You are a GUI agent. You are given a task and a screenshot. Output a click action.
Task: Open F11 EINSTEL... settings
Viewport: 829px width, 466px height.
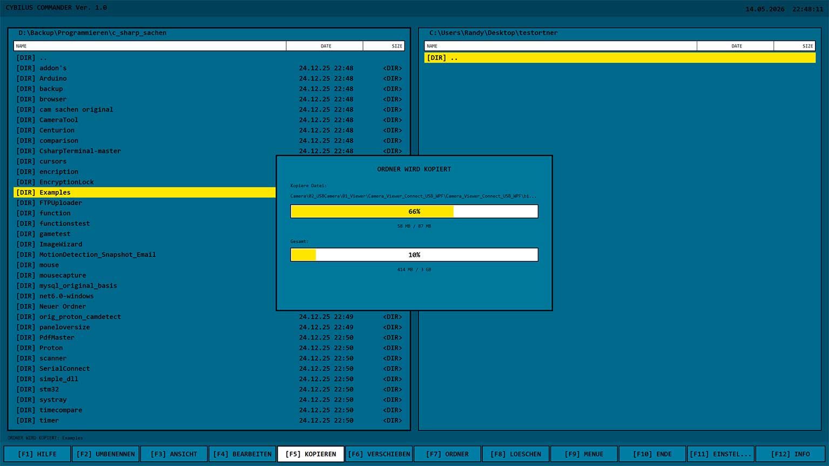[x=720, y=454]
